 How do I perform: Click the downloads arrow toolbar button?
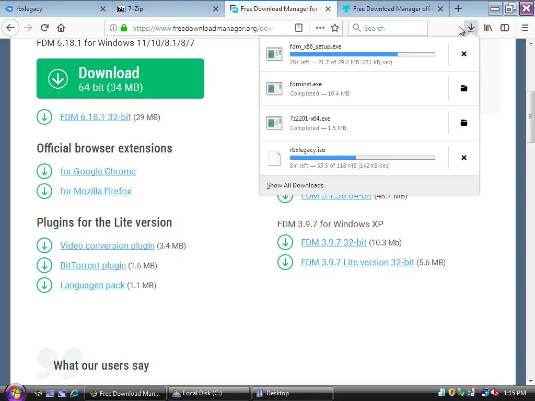coord(471,28)
